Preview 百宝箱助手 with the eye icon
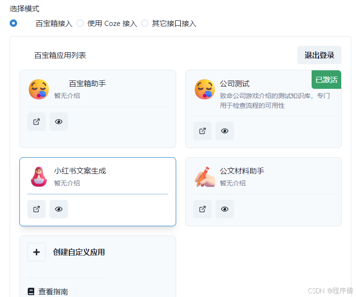 click(x=59, y=122)
